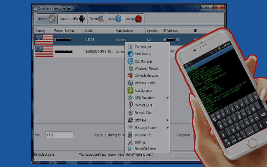
Task: Close the DroidJack window
Action: tap(219, 8)
